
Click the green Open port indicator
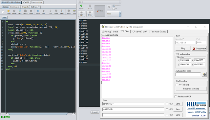coord(81,6)
